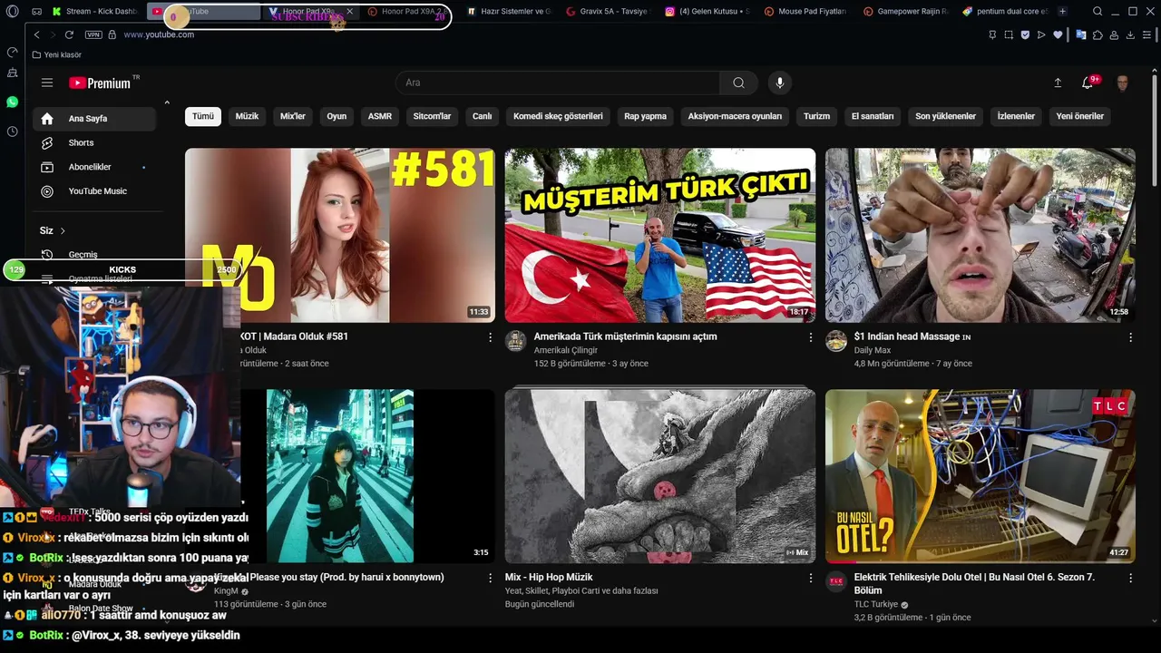Open more options for $1 Indian head Massage

click(x=1130, y=337)
